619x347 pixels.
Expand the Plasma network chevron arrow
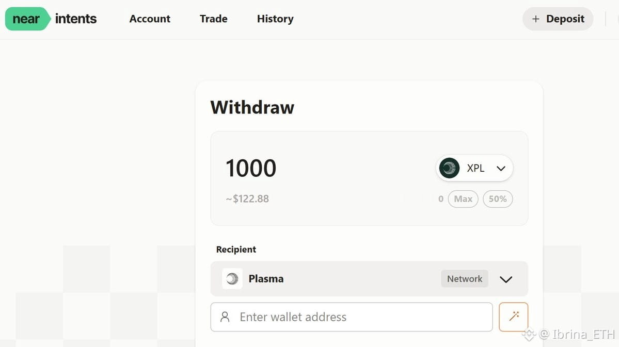[506, 279]
